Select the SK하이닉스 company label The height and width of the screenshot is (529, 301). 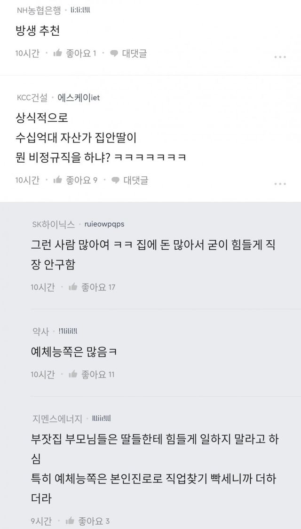(53, 224)
